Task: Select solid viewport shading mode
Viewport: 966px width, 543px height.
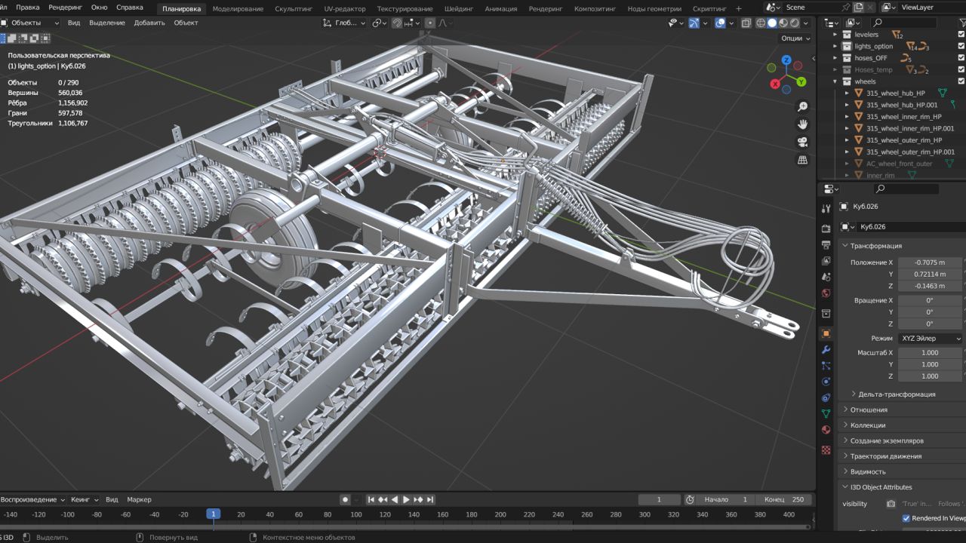Action: click(772, 23)
